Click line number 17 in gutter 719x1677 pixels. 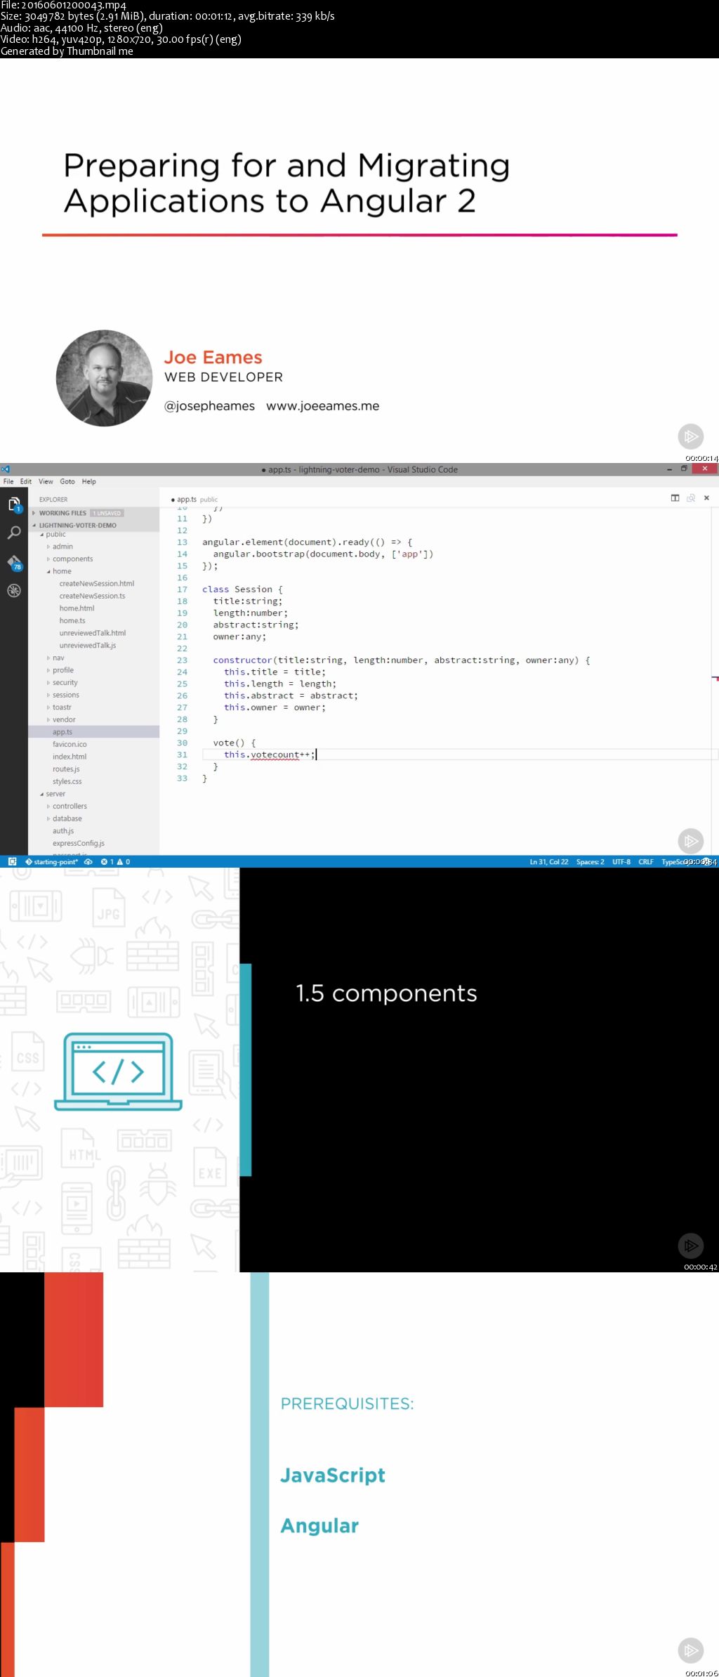(182, 589)
